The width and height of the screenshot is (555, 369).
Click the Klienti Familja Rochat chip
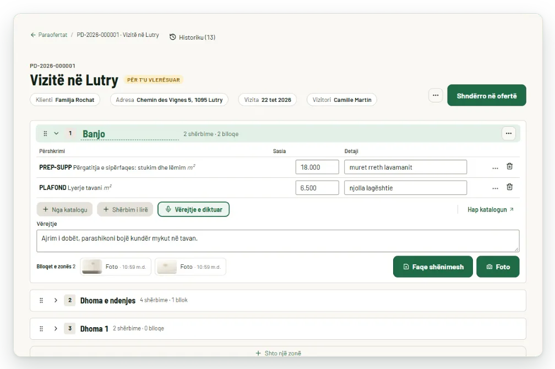point(65,100)
